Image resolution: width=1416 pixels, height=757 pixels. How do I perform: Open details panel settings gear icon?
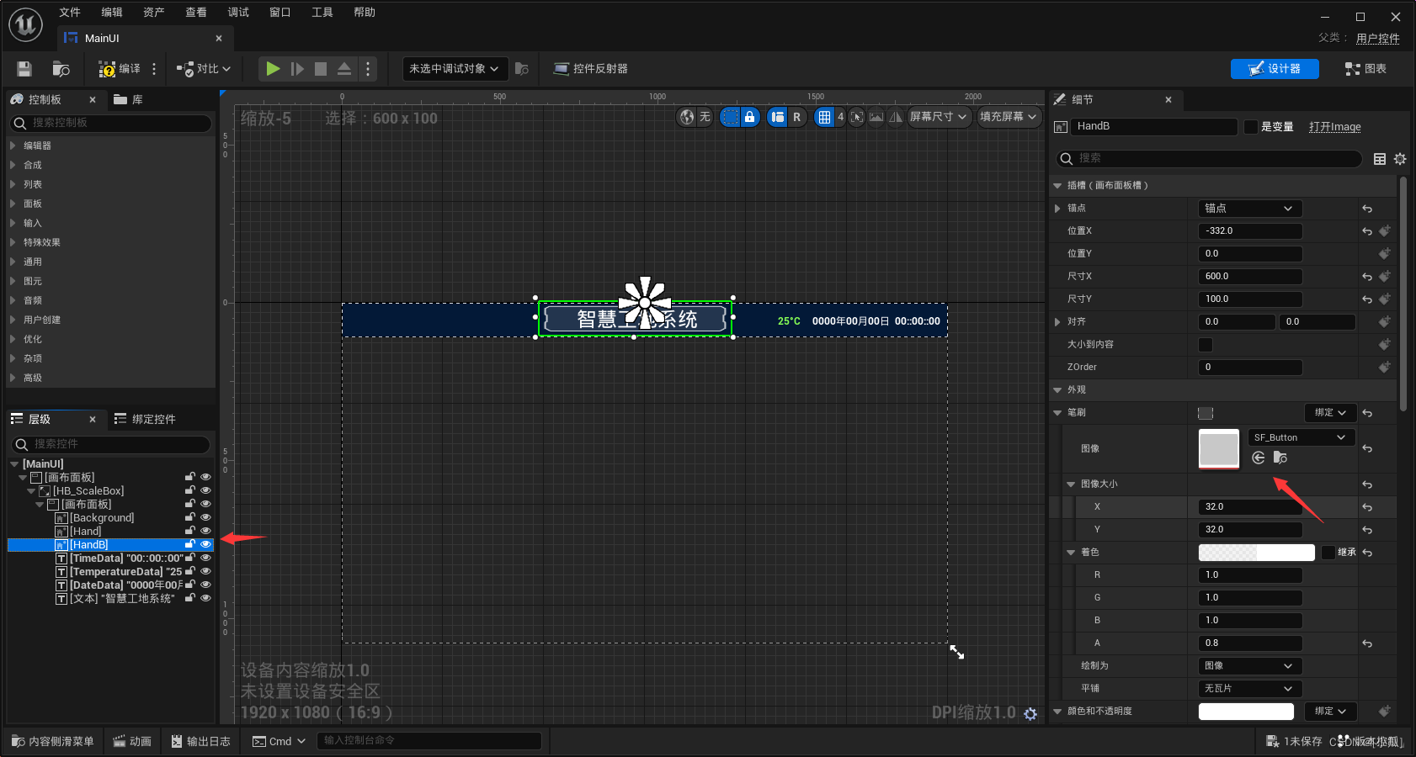(x=1400, y=159)
